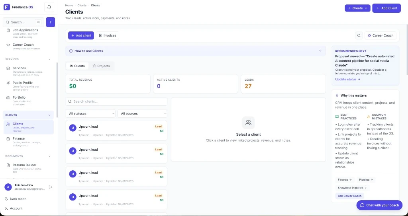This screenshot has height=216, width=408.
Task: Click the people icon above Select a client
Action: (248, 123)
